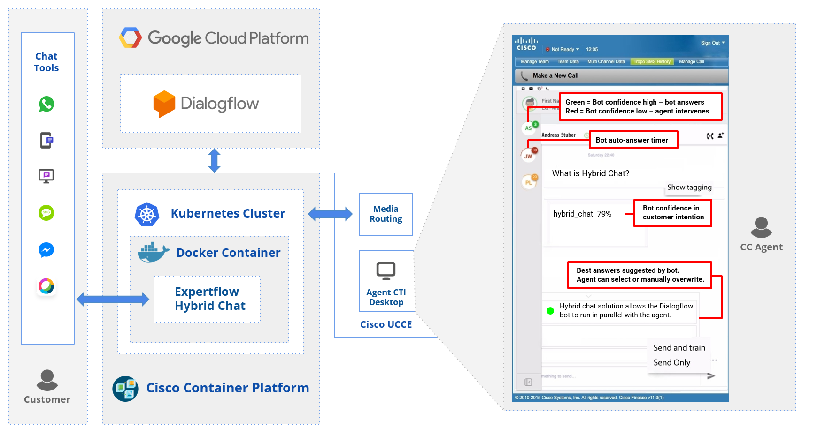Open the AS chat conversation avatar
This screenshot has height=435, width=825.
[x=529, y=128]
